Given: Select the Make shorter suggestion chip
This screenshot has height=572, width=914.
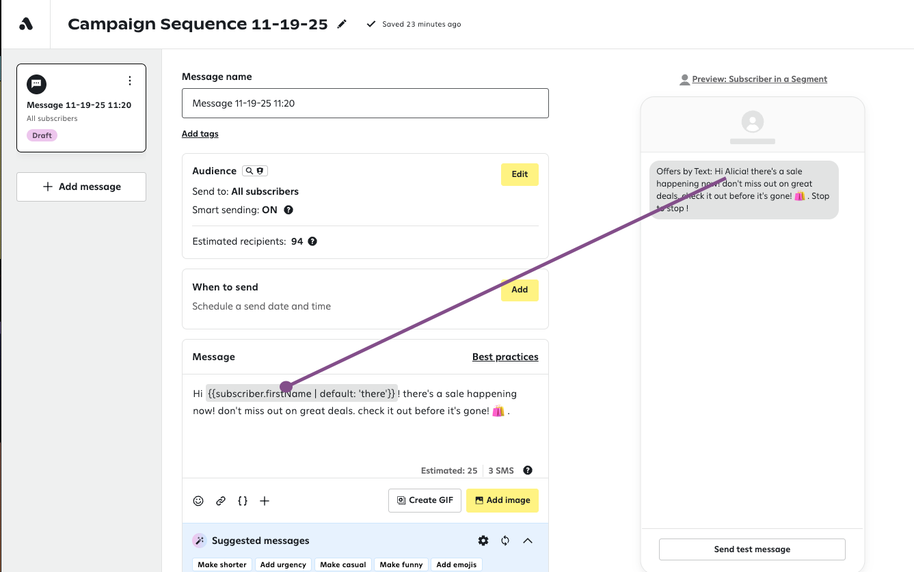Looking at the screenshot, I should [222, 564].
